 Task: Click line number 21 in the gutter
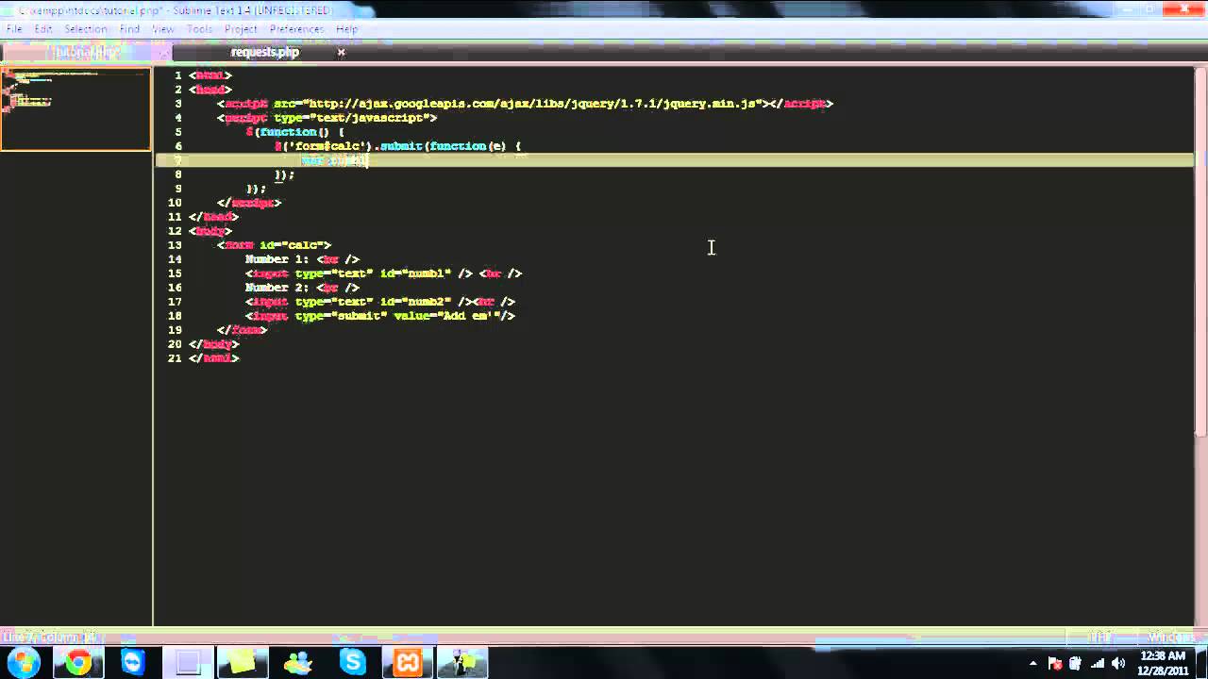tap(175, 358)
